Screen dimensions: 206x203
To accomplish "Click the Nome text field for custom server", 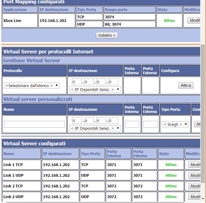I will coord(34,124).
